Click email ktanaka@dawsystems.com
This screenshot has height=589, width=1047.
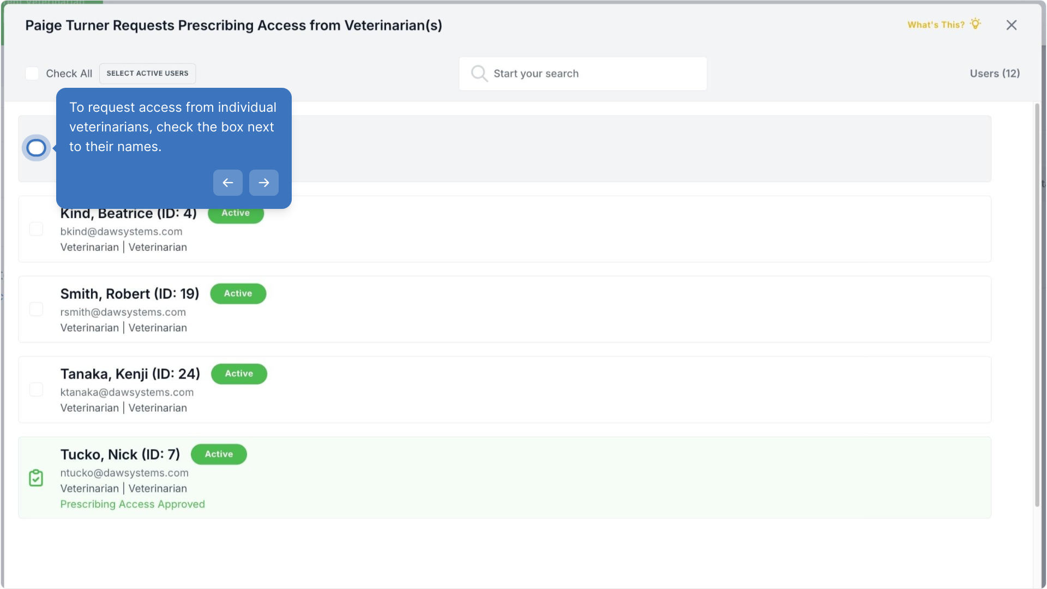127,393
